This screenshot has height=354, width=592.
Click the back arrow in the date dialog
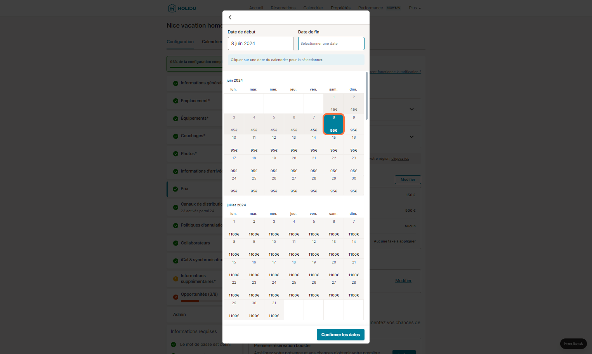(x=230, y=17)
